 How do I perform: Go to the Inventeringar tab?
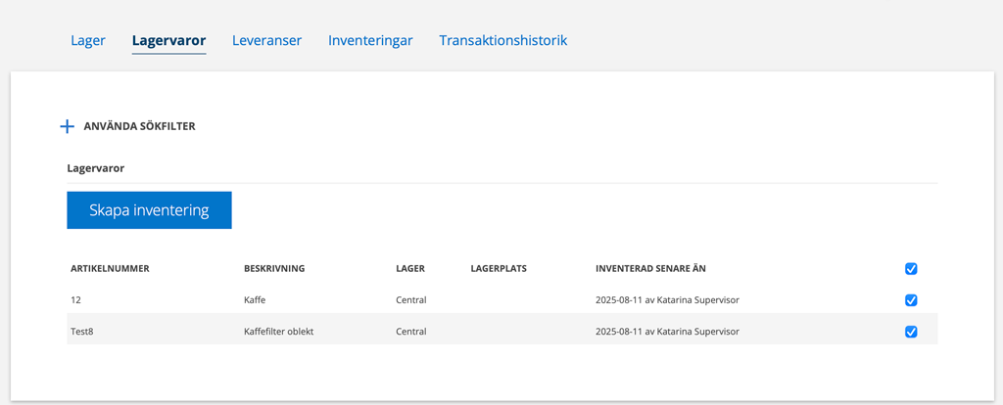pyautogui.click(x=370, y=40)
